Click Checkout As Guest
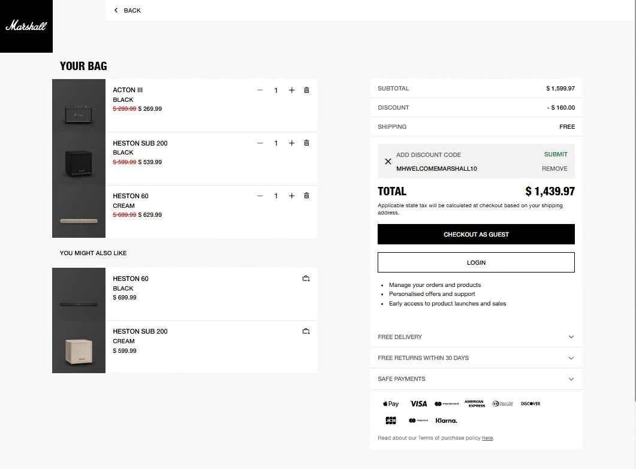 [x=476, y=234]
